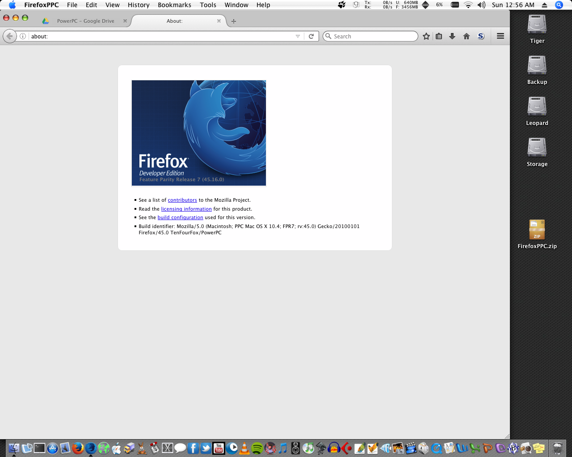Open the Help menu
The image size is (572, 457).
coord(263,5)
